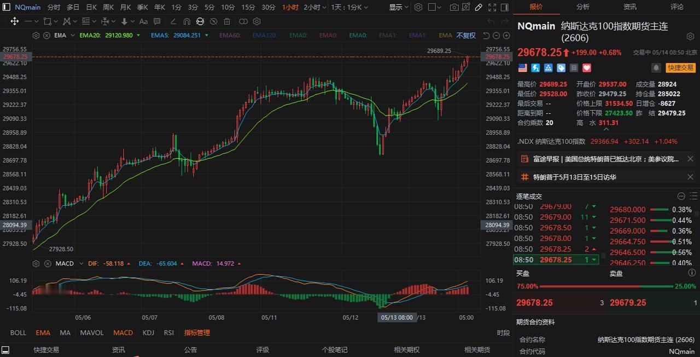Viewport: 700px width, 357px height.
Task: Open the chart share/edit image icon
Action: click(465, 7)
